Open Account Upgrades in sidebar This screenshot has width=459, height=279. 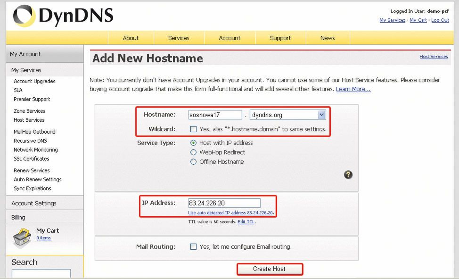click(x=34, y=81)
